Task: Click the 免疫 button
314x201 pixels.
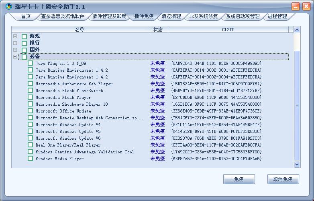Action: pos(239,179)
